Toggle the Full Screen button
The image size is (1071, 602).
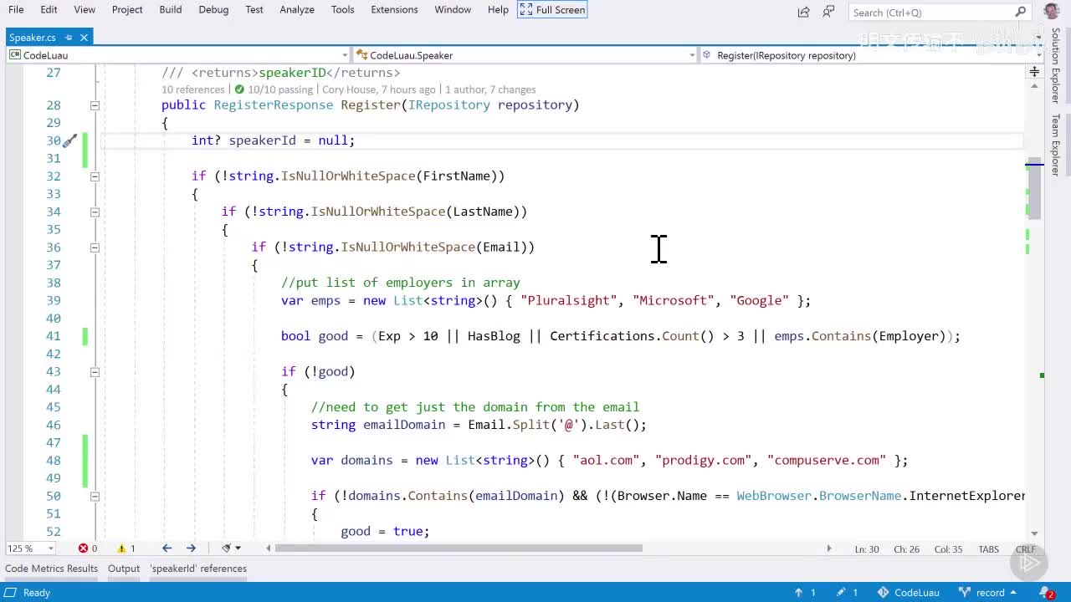pos(552,9)
